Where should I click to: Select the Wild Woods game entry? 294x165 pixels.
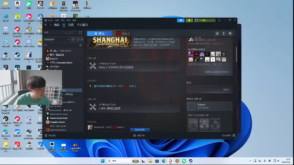coord(60,51)
